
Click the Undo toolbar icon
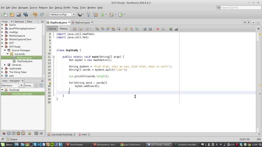(35, 15)
